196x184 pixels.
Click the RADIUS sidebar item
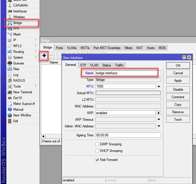click(x=19, y=81)
